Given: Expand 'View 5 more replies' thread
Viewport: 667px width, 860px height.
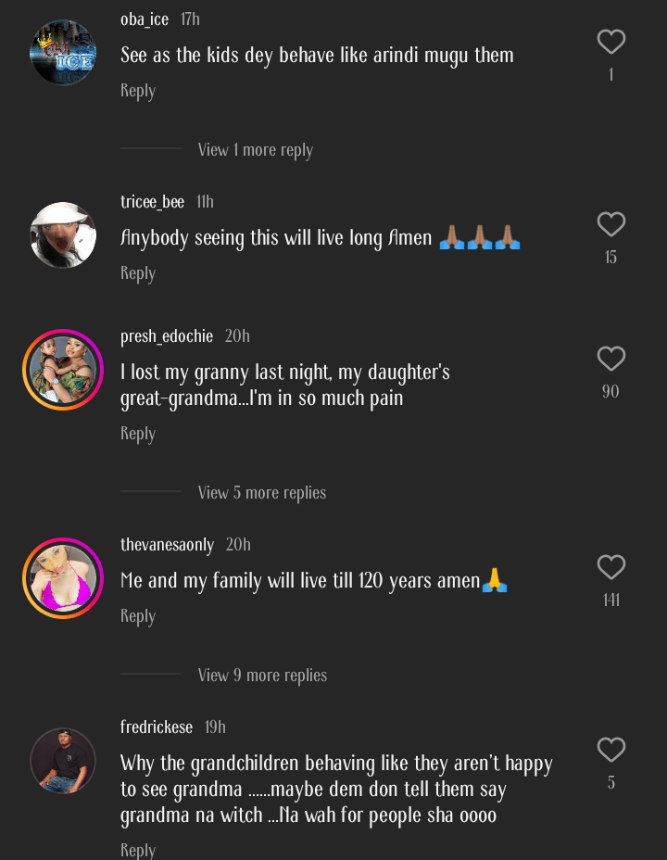Looking at the screenshot, I should [261, 493].
